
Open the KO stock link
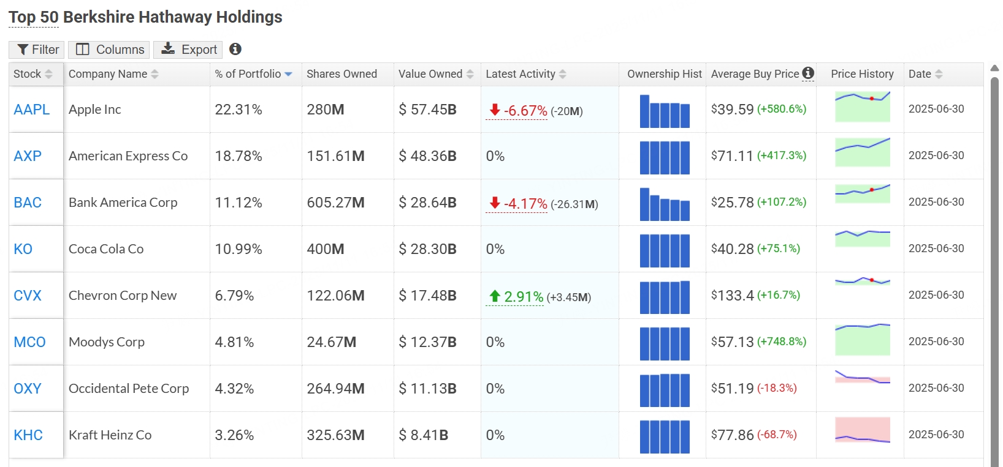coord(23,249)
